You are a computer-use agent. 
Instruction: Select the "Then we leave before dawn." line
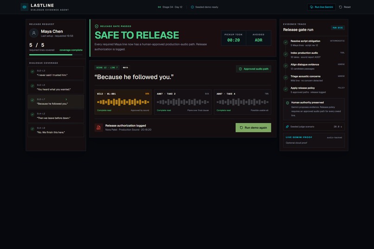[56, 116]
